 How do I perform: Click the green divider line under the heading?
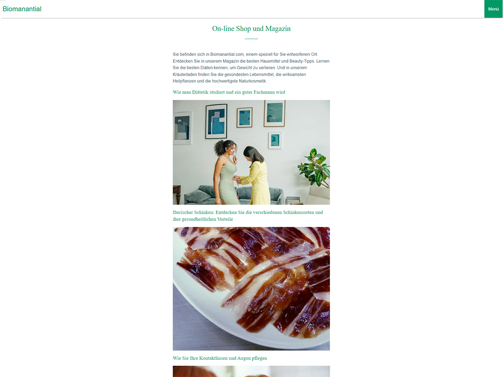pos(251,39)
